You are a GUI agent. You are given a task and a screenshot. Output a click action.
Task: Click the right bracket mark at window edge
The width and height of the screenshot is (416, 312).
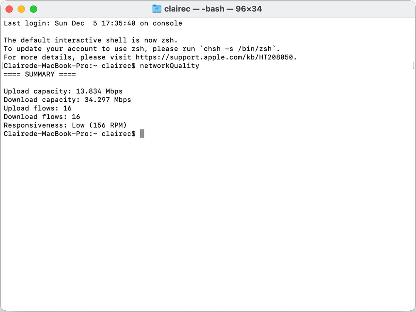point(414,65)
